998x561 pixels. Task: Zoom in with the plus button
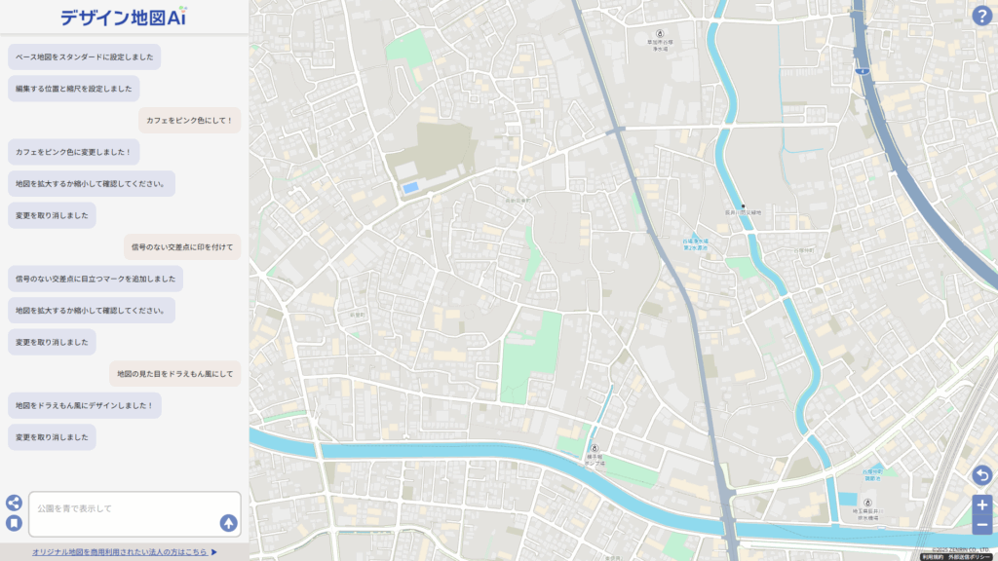click(x=982, y=505)
